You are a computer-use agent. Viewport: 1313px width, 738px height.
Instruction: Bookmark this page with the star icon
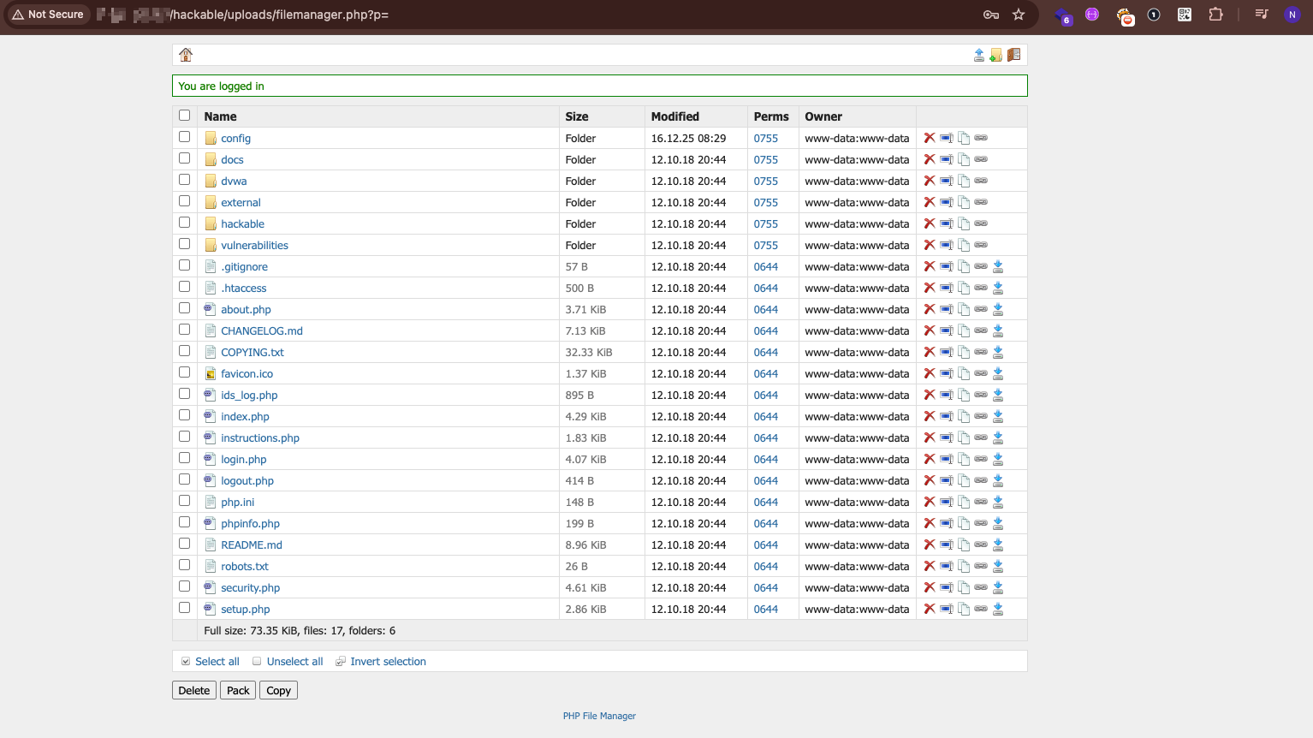(1019, 15)
